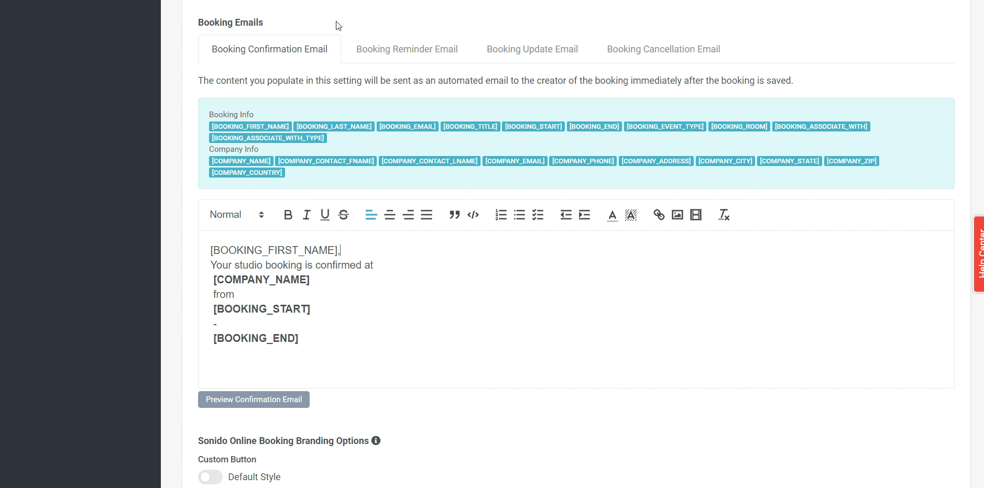Switch to Booking Reminder Email tab

pyautogui.click(x=407, y=49)
